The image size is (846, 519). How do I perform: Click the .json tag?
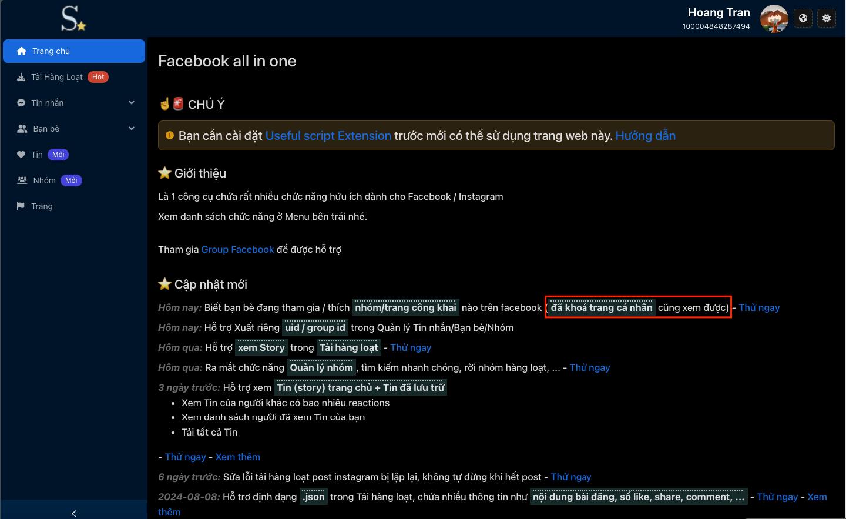[x=314, y=497]
